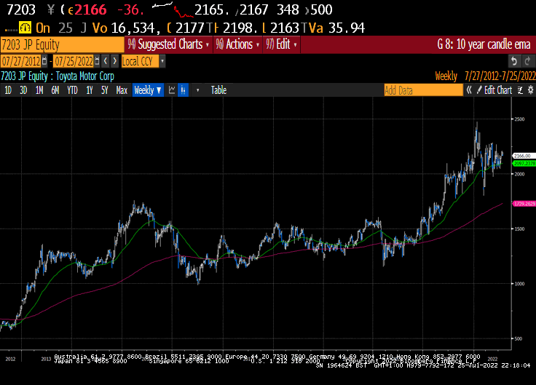Open the Weekly periodicity dropdown
The width and height of the screenshot is (536, 385).
click(x=148, y=90)
